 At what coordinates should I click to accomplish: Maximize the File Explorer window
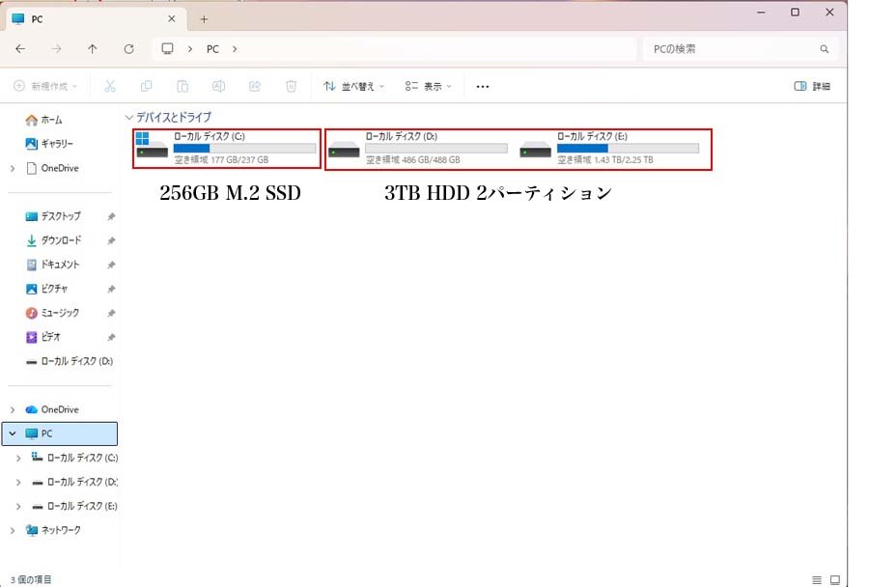click(795, 13)
